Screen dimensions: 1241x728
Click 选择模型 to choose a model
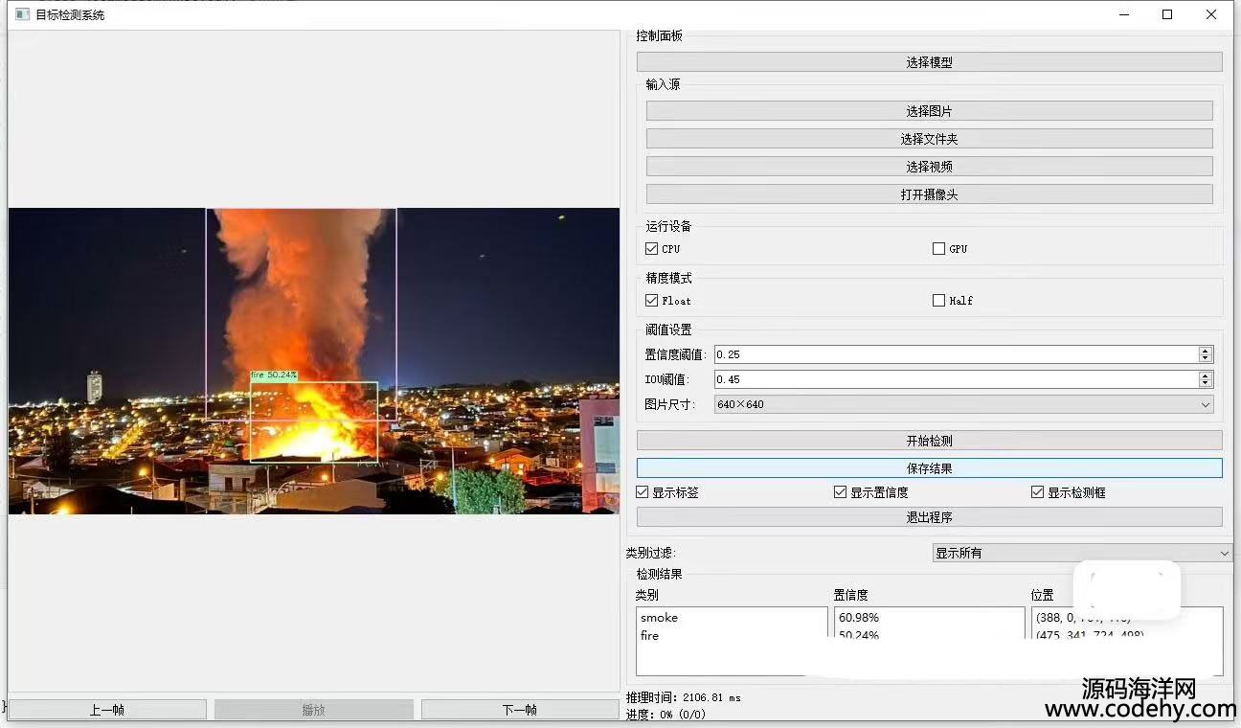pyautogui.click(x=929, y=62)
